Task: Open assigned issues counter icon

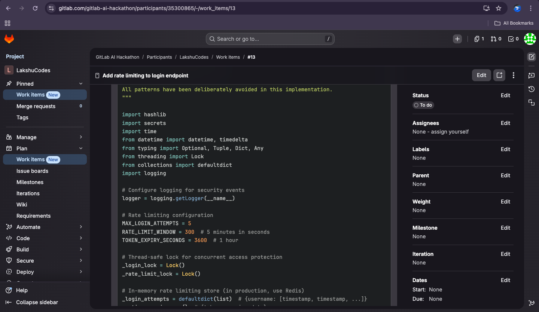Action: (x=479, y=39)
